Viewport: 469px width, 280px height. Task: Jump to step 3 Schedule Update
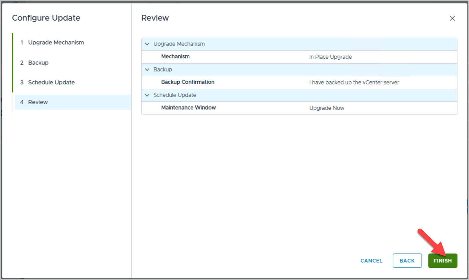point(51,82)
